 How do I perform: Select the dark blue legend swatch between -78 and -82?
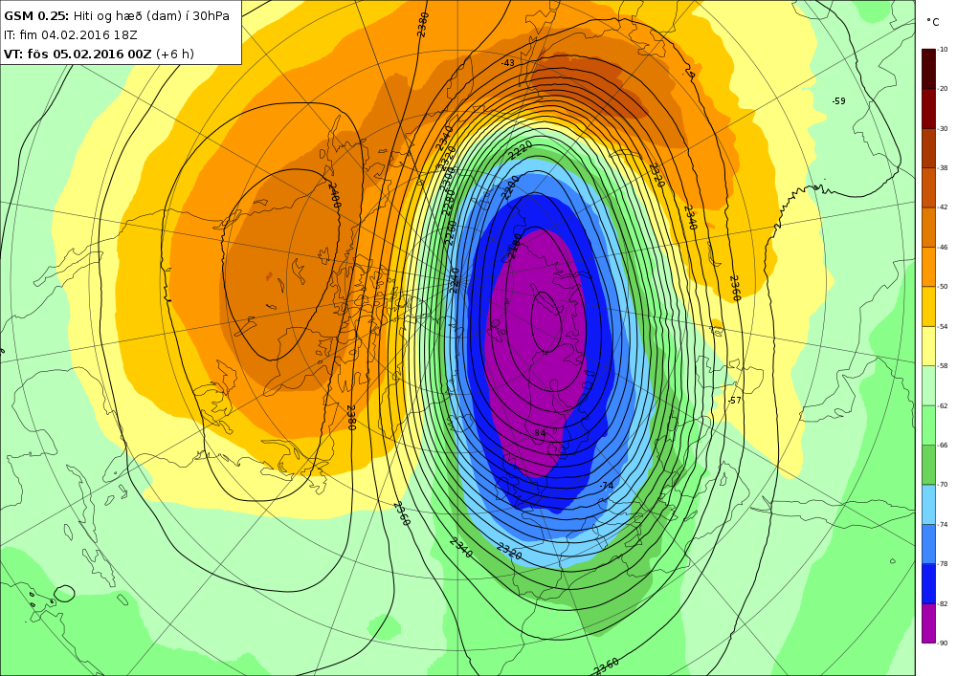(928, 583)
